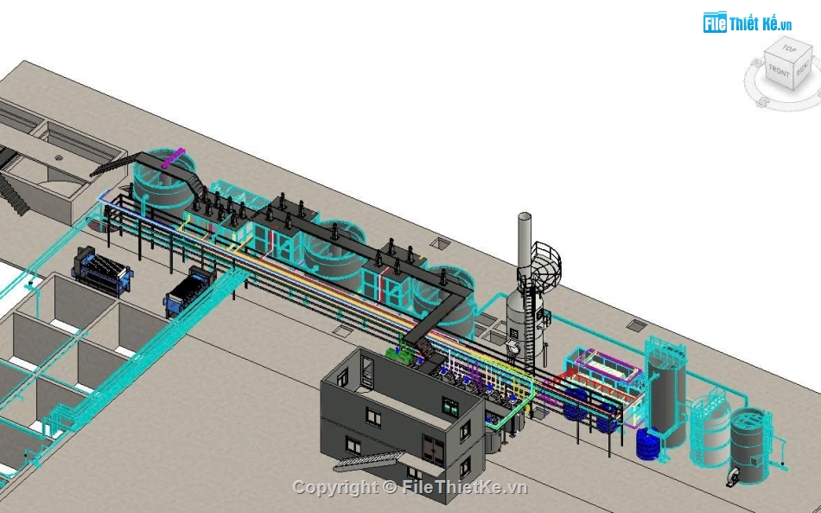Select the spiral staircase around the chimney
821x513 pixels.
[x=544, y=264]
